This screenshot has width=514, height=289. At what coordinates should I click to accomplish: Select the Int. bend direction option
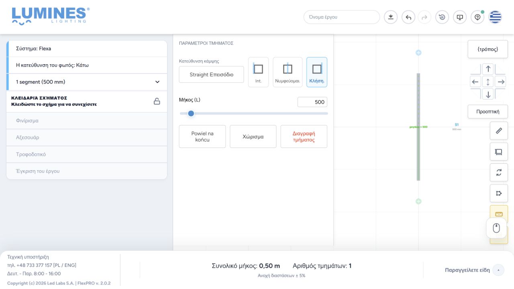[x=258, y=72]
